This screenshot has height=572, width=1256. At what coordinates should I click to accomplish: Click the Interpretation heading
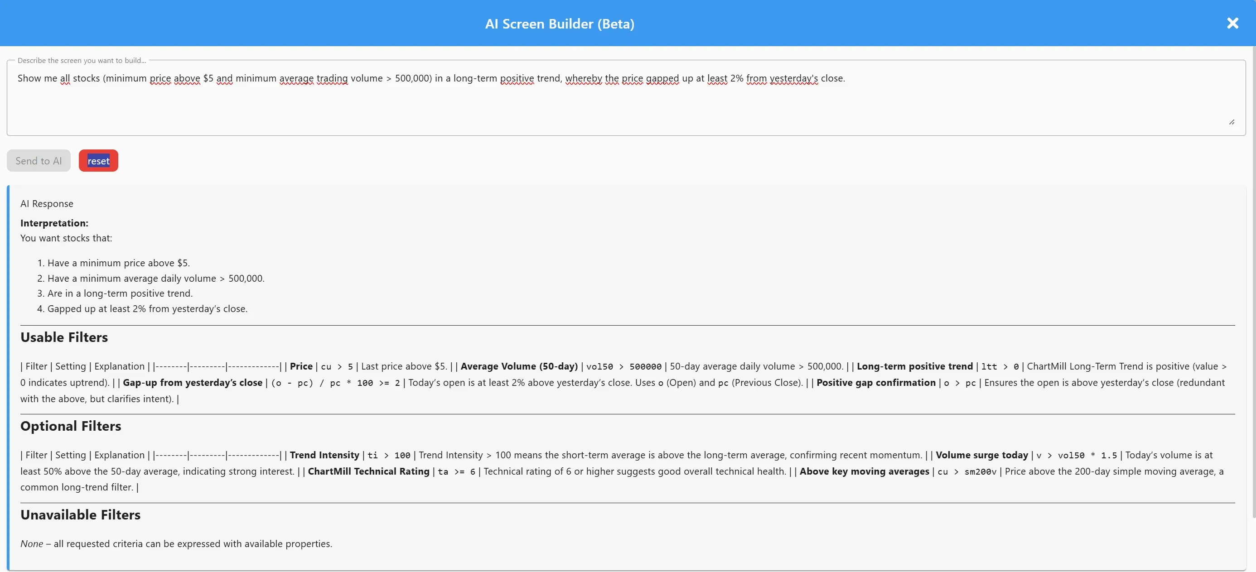tap(53, 223)
